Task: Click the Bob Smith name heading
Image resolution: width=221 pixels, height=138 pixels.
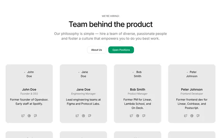Action: [137, 89]
